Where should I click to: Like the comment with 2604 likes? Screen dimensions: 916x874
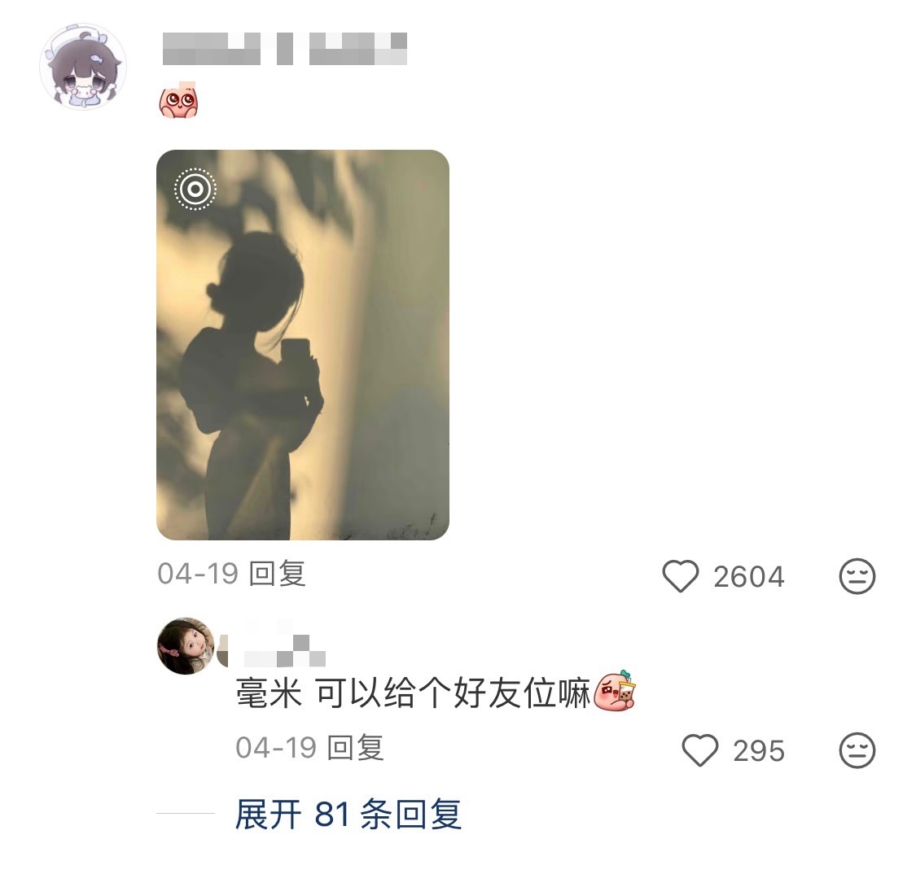pyautogui.click(x=680, y=576)
